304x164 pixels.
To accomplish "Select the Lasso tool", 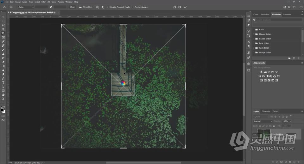I will (x=3, y=25).
